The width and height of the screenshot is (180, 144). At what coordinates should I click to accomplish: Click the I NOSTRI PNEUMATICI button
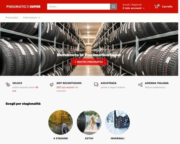(89, 62)
